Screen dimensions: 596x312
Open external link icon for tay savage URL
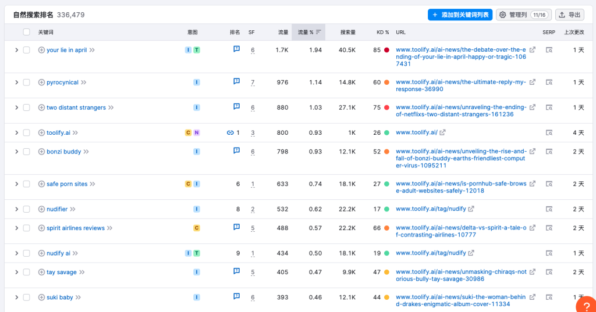(x=533, y=272)
